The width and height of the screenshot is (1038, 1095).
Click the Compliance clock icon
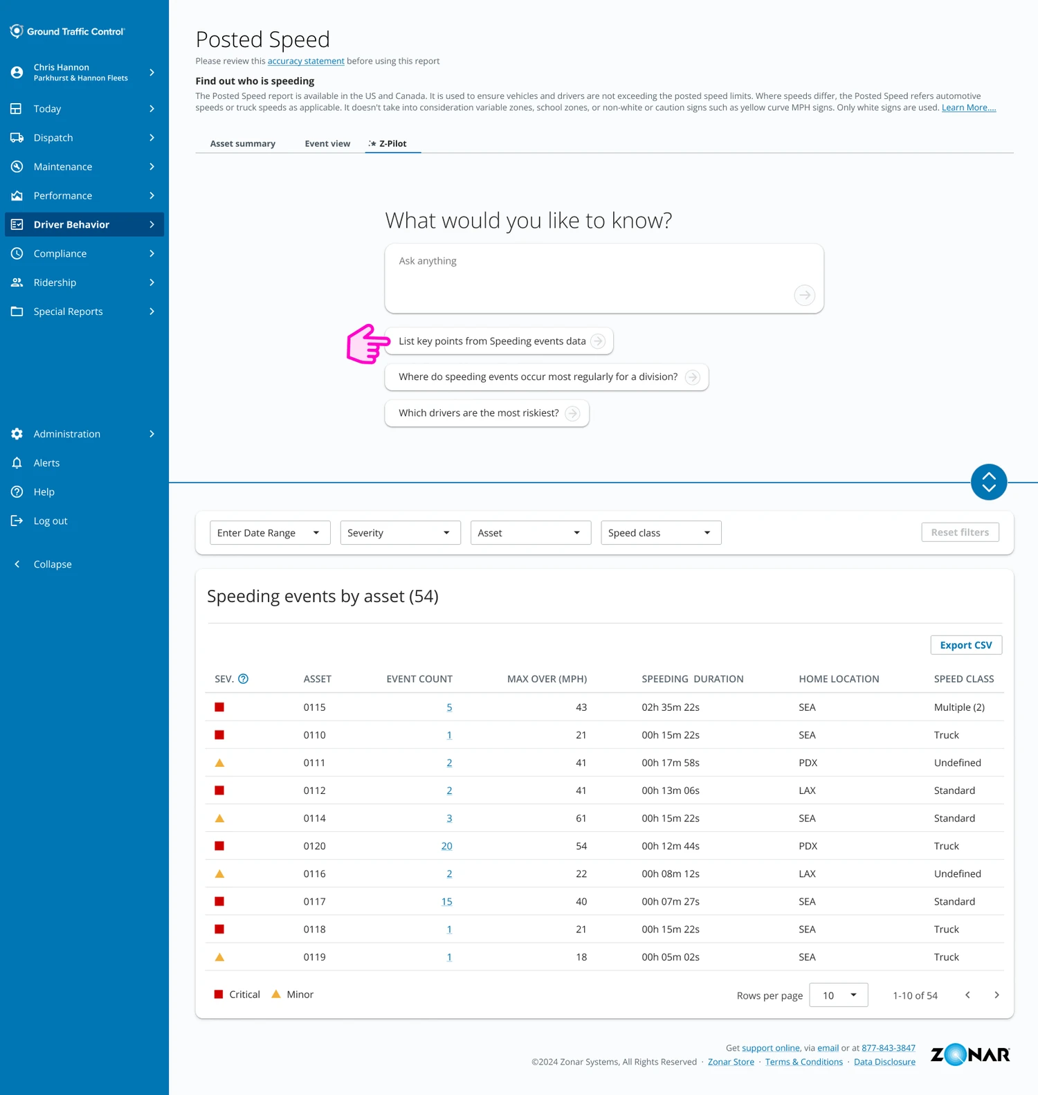click(17, 253)
